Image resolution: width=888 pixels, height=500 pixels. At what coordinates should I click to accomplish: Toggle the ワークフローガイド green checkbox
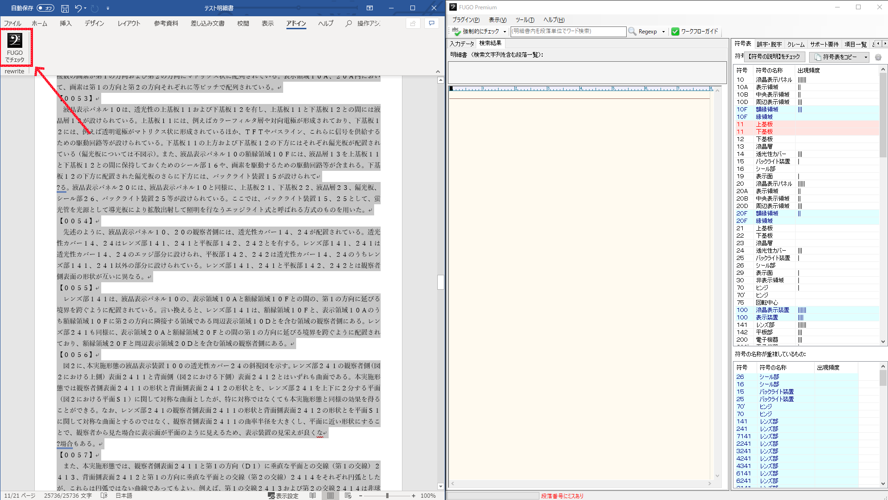(675, 32)
